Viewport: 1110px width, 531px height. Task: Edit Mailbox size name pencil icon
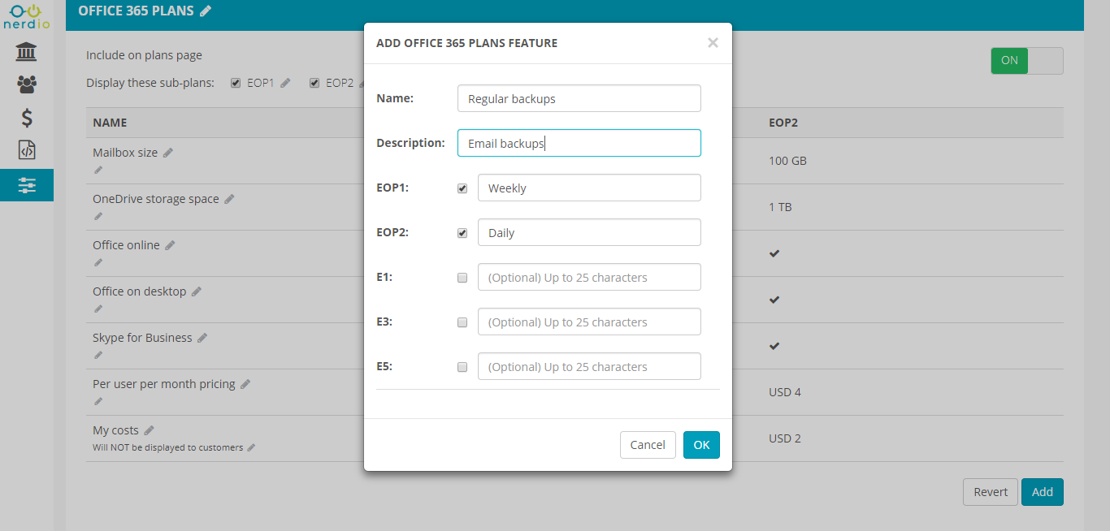pos(168,153)
